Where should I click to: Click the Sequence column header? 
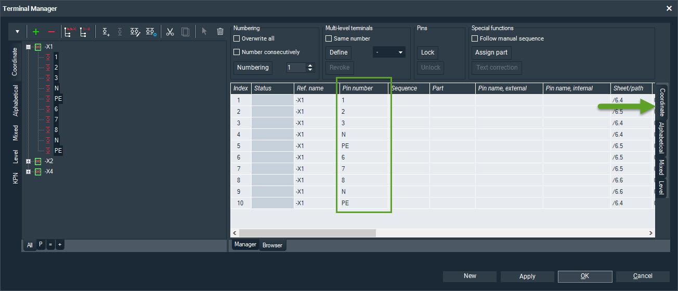(409, 88)
